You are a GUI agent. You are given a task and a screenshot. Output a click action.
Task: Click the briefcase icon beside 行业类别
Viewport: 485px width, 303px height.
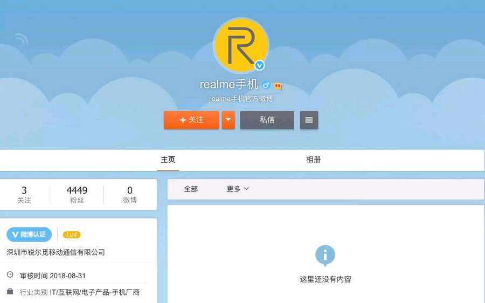click(x=10, y=292)
